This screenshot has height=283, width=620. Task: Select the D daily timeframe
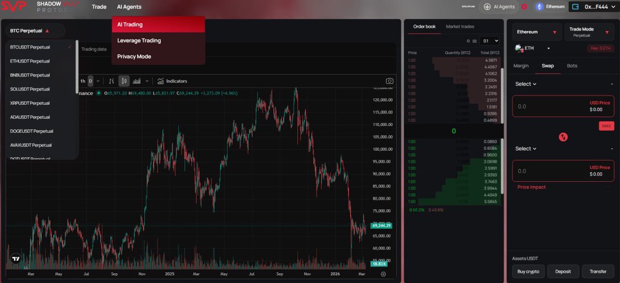tap(90, 81)
